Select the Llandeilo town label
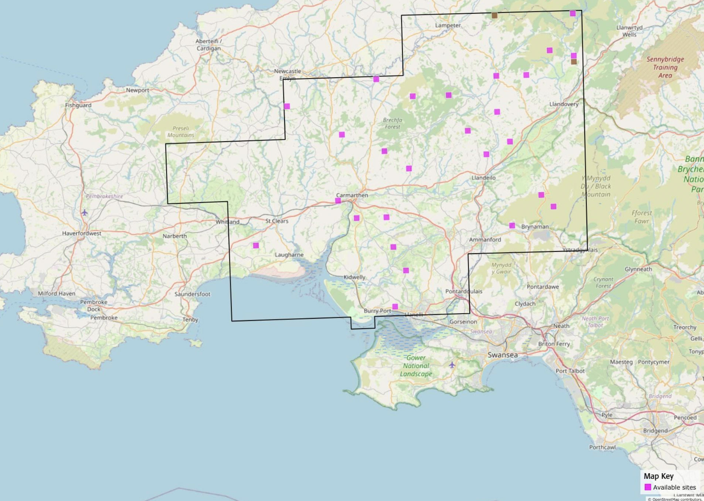This screenshot has height=501, width=704. pos(483,178)
